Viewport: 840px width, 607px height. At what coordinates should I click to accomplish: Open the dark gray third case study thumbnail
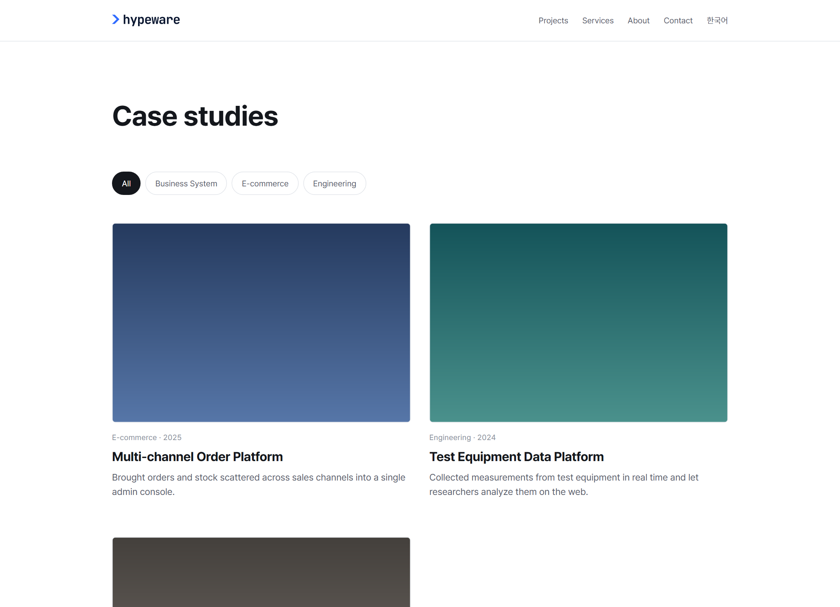(x=261, y=572)
